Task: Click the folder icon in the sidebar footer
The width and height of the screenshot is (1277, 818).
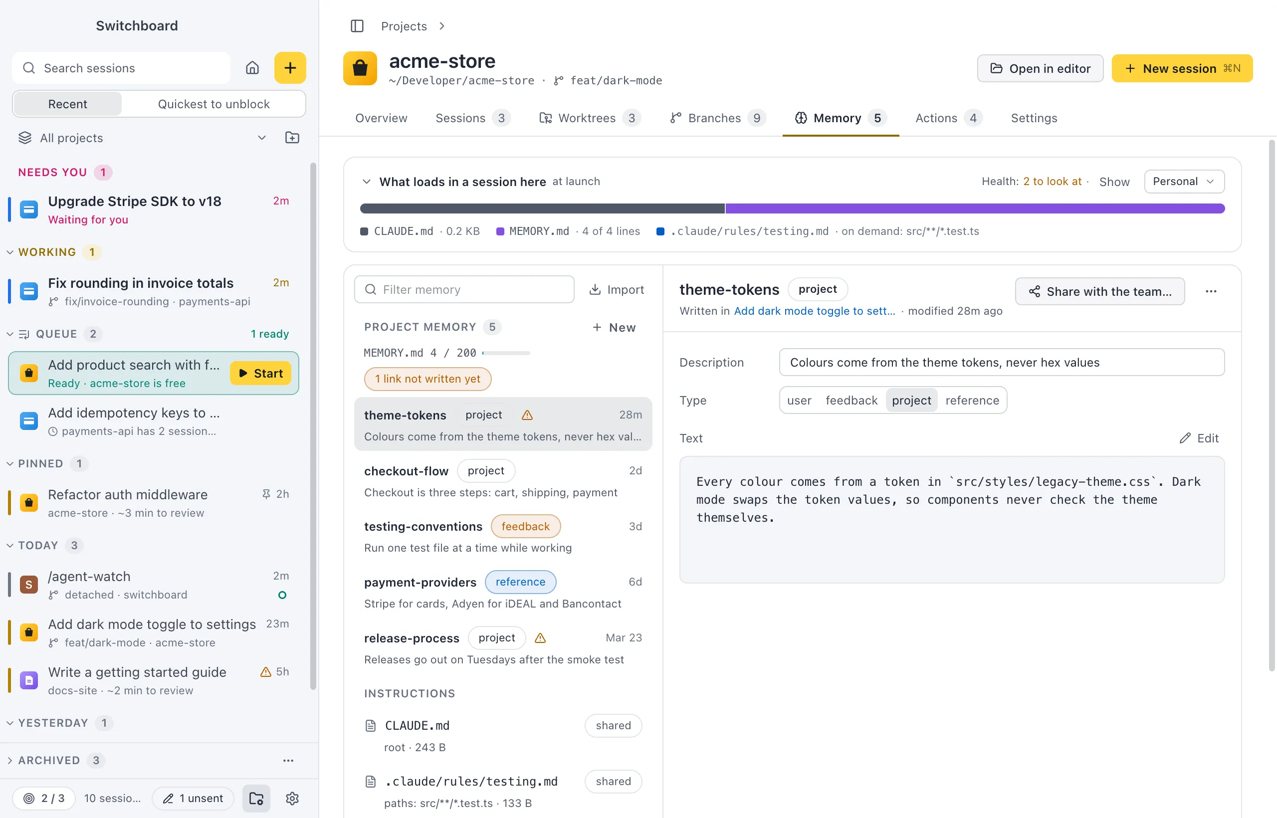Action: point(256,799)
